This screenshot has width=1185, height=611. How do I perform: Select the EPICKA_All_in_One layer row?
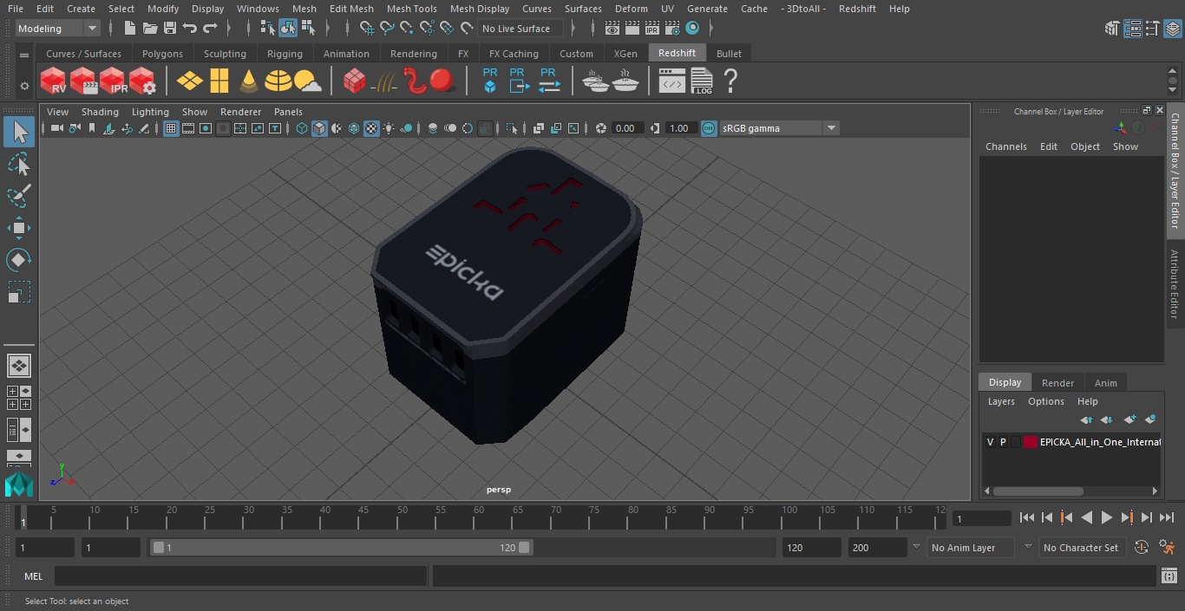[1072, 442]
